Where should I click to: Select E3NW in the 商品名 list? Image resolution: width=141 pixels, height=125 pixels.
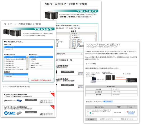[x=74, y=48]
